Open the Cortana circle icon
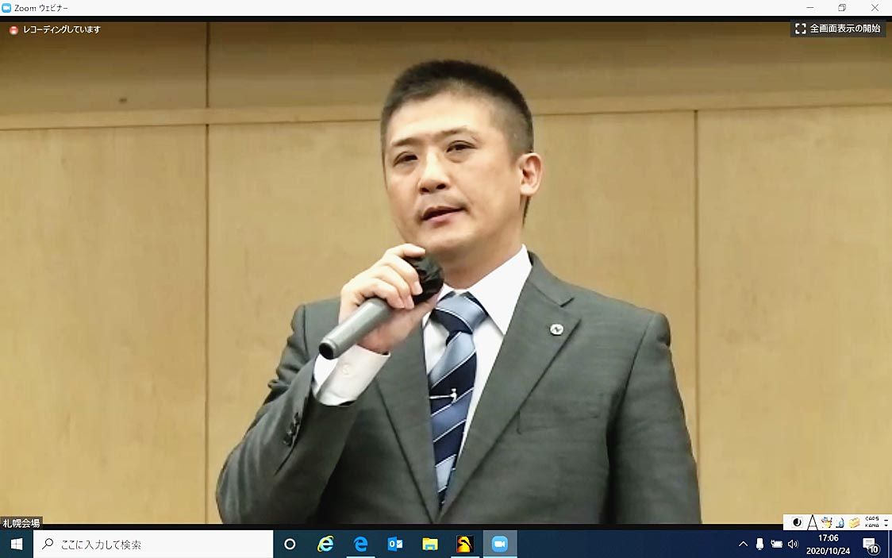Viewport: 892px width, 558px height. tap(290, 545)
